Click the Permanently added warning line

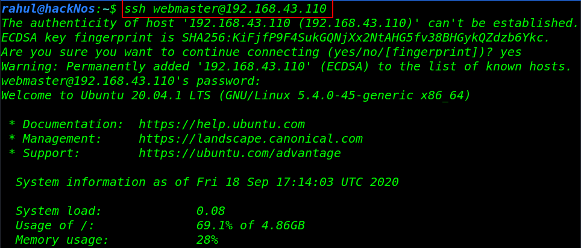[286, 67]
